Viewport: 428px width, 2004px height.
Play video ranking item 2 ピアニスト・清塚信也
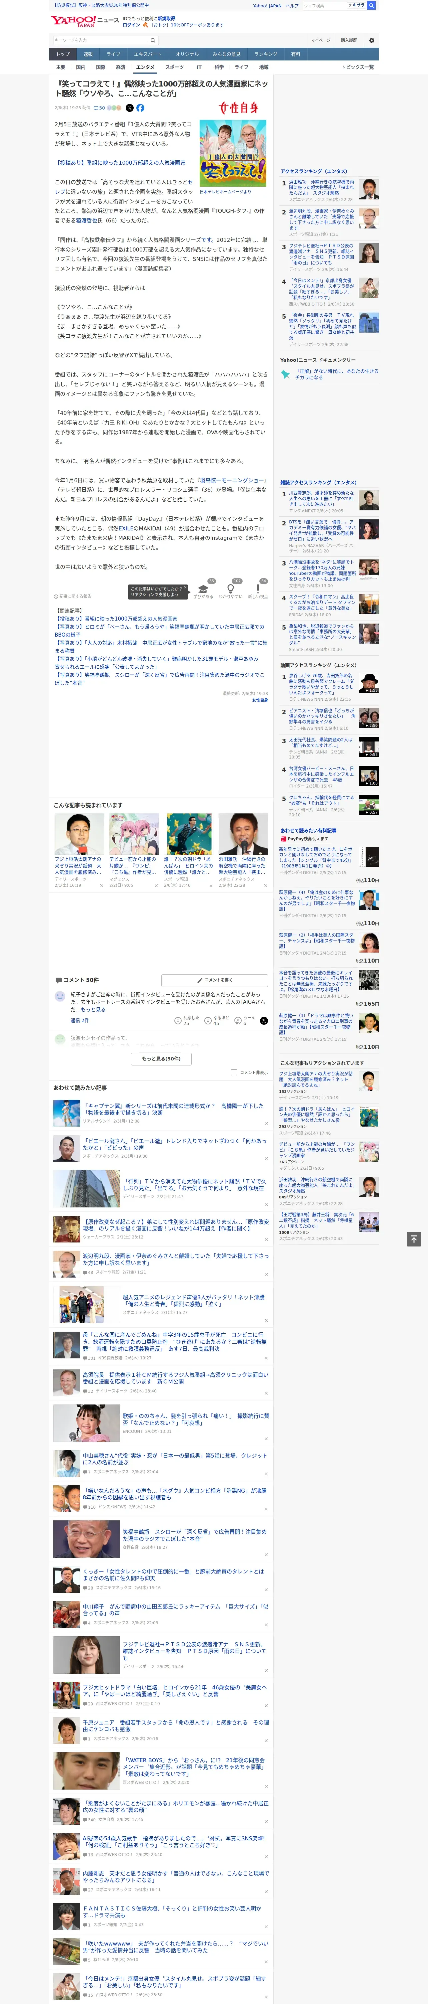(x=369, y=718)
